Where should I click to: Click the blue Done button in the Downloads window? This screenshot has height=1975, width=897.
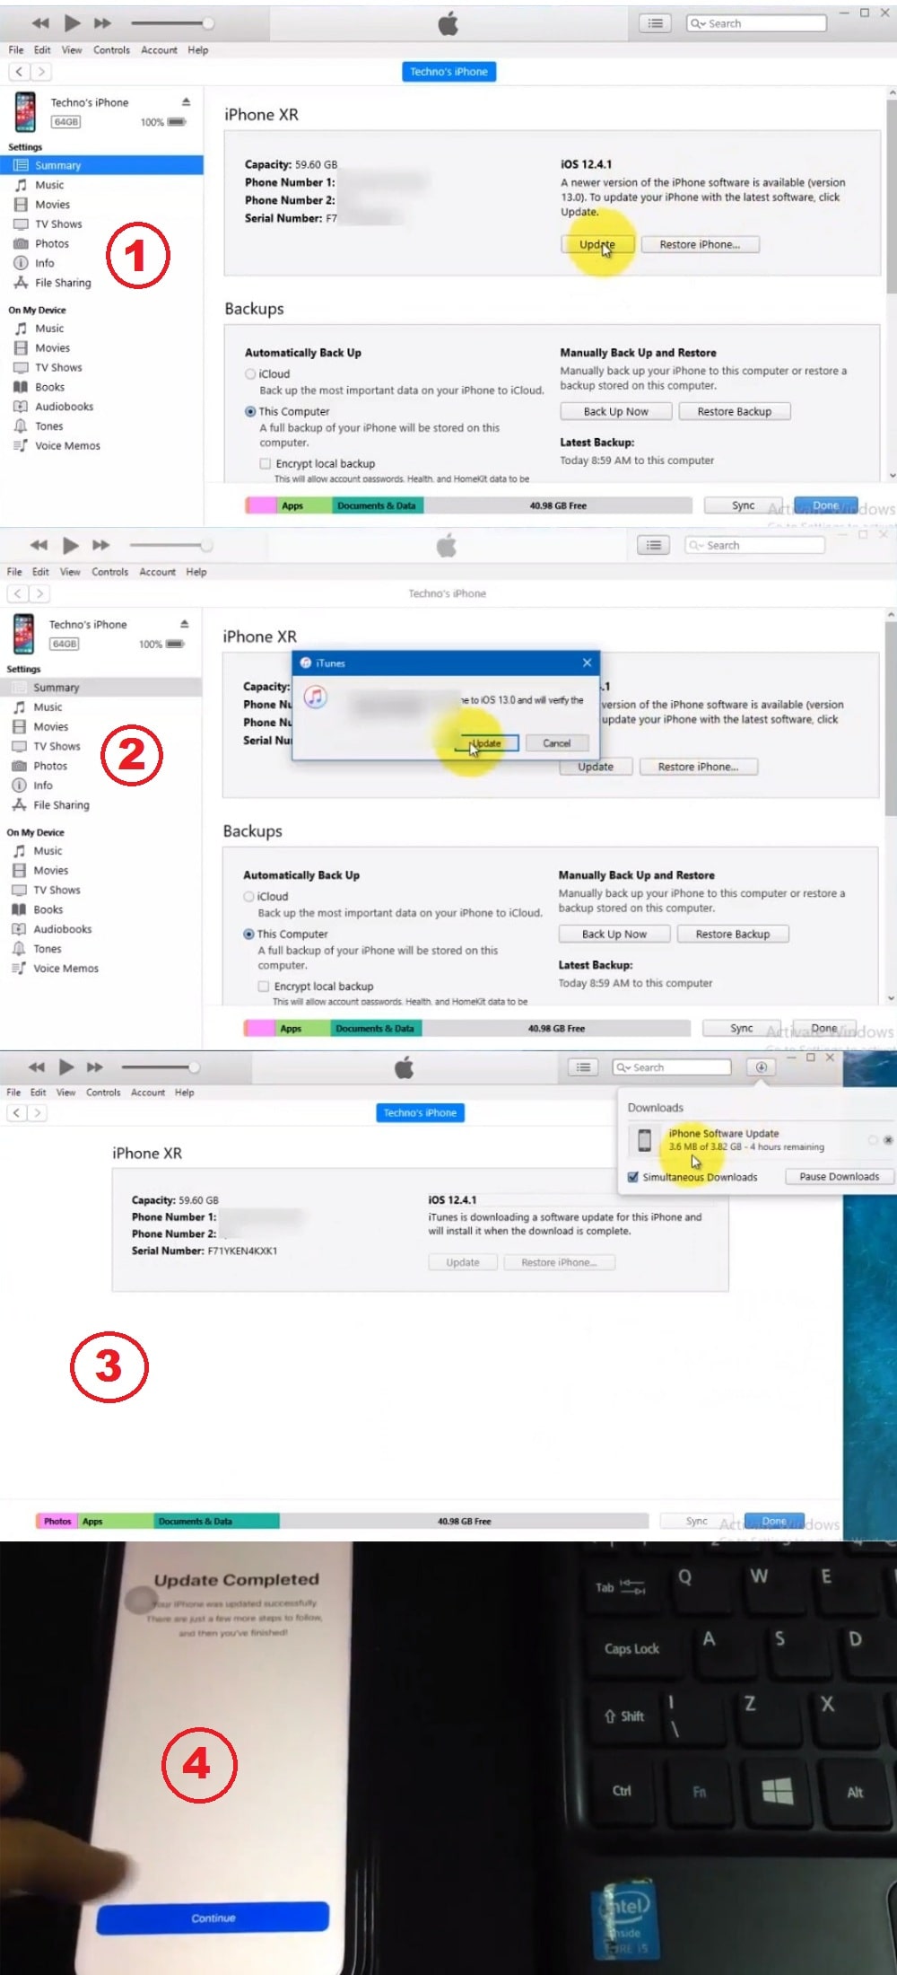[x=774, y=1522]
